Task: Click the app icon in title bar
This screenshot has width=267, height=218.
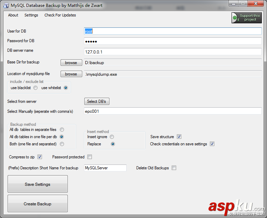Action: coord(6,5)
